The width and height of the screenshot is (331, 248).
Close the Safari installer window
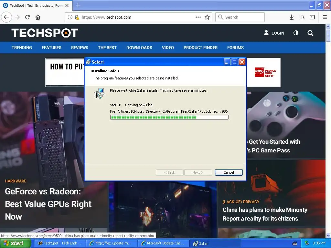pos(242,62)
